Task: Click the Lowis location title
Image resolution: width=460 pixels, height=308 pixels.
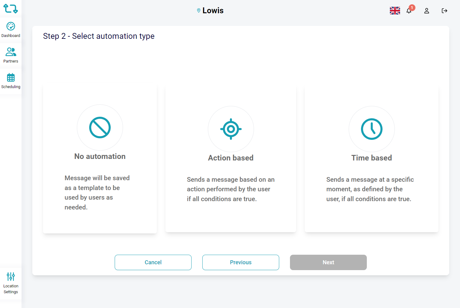Action: tap(213, 10)
